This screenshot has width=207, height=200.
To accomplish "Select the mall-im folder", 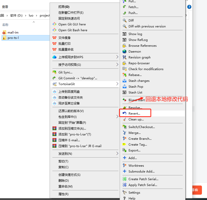I will pyautogui.click(x=13, y=33).
